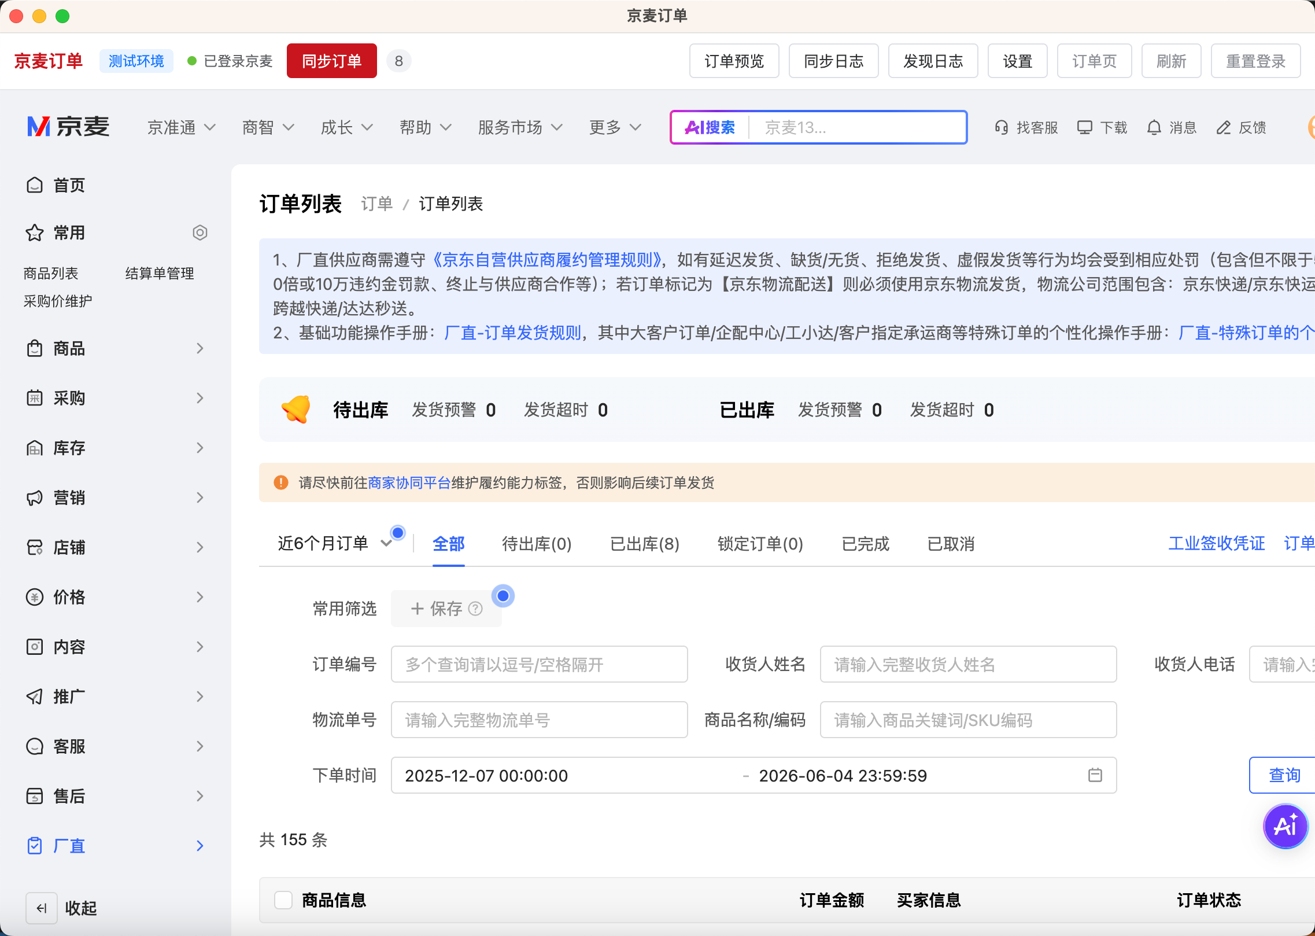Expand the 成长 dropdown menu

tap(347, 127)
